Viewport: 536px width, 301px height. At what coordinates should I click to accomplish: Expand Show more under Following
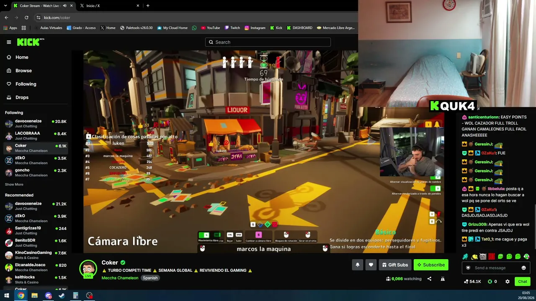pyautogui.click(x=14, y=184)
